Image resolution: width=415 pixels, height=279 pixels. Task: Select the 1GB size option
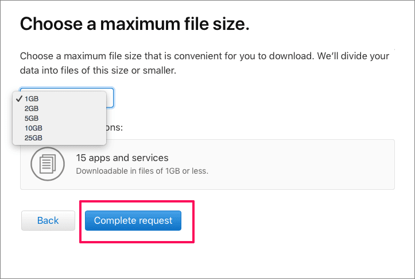(x=32, y=98)
